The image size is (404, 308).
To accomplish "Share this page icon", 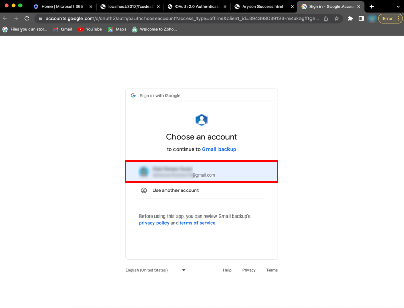I will (326, 18).
